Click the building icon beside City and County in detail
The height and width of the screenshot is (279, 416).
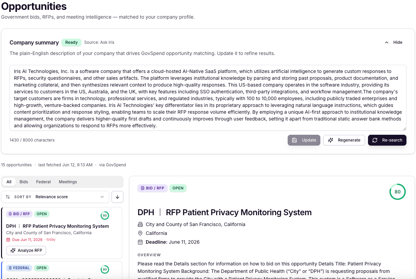[x=140, y=224]
